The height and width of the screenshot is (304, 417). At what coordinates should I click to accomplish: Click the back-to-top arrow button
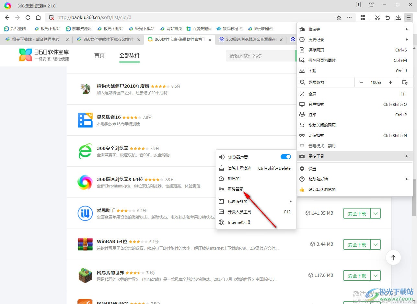[x=393, y=258]
